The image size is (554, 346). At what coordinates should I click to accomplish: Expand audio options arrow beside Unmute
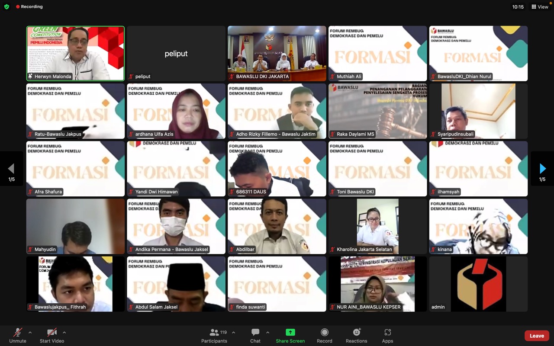tap(30, 333)
